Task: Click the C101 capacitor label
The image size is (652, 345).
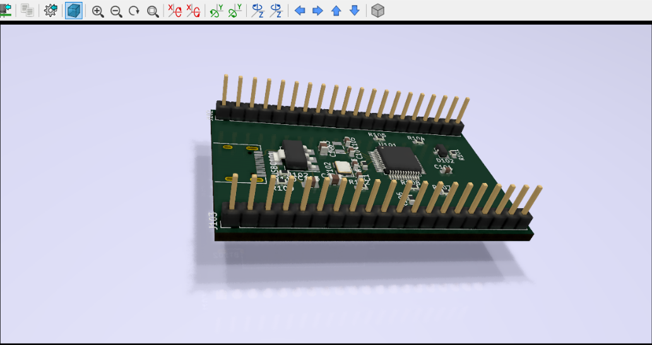Action: (443, 168)
